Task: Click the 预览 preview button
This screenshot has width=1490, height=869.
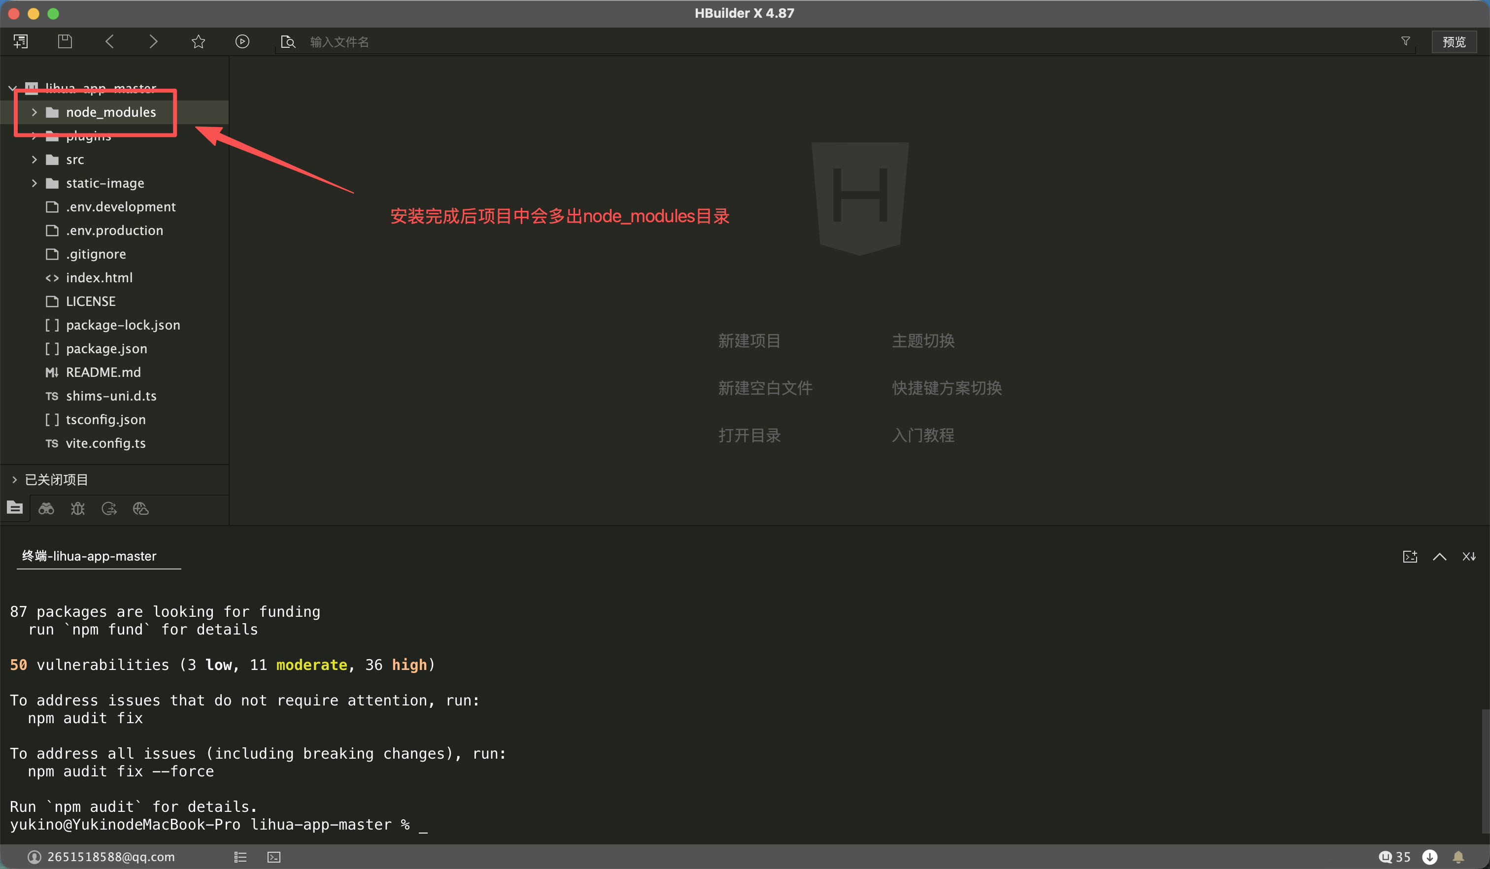Action: [1454, 41]
